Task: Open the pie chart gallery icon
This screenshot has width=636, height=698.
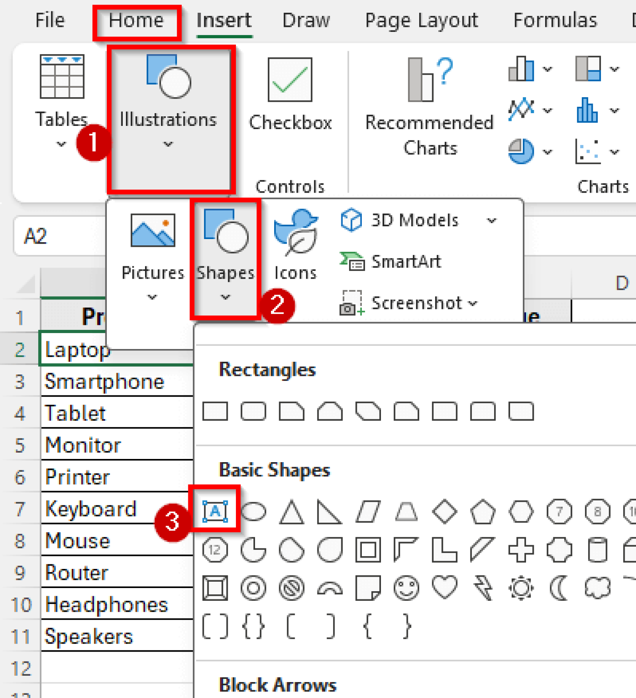Action: point(521,151)
